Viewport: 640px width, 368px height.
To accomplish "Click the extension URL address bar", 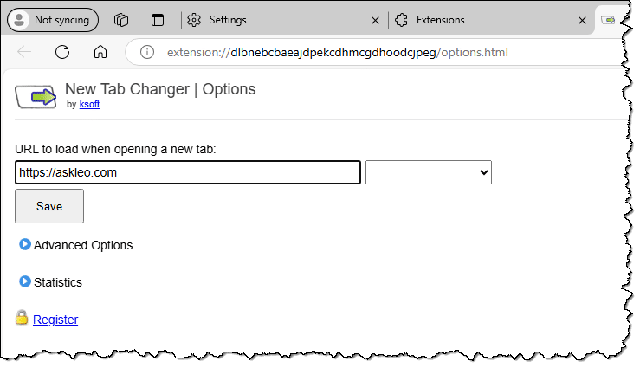I will (364, 52).
